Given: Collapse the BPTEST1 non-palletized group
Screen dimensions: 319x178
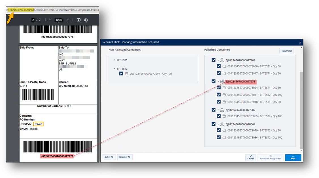Looking at the screenshot, I should point(114,60).
